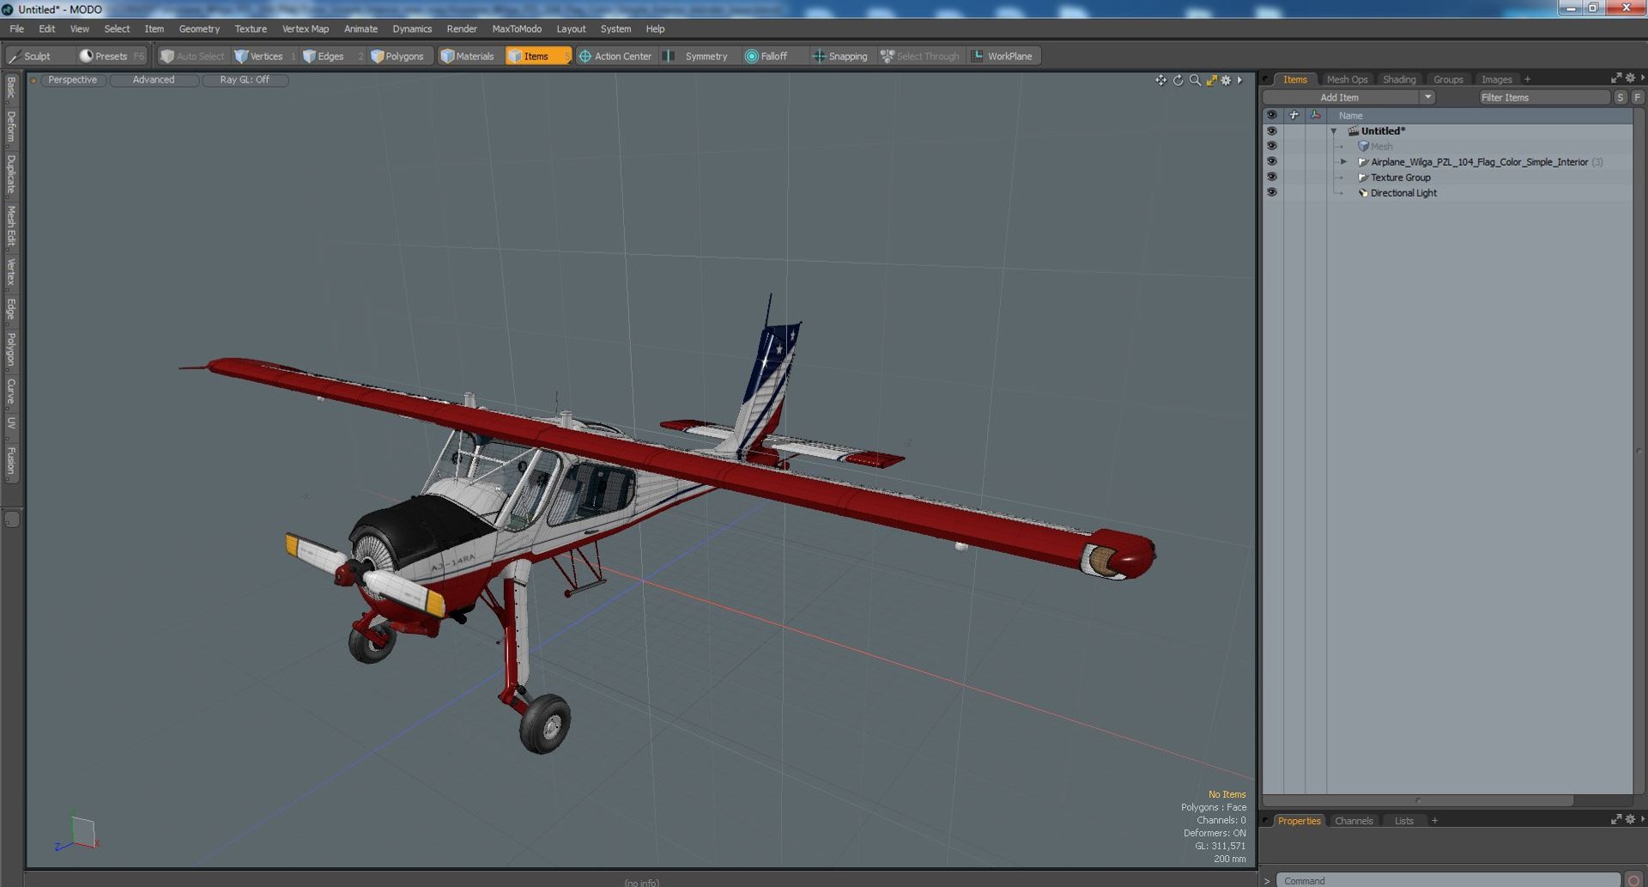Screen dimensions: 1648x887
Task: Open the Ray GL: Off dropdown
Action: pos(245,80)
